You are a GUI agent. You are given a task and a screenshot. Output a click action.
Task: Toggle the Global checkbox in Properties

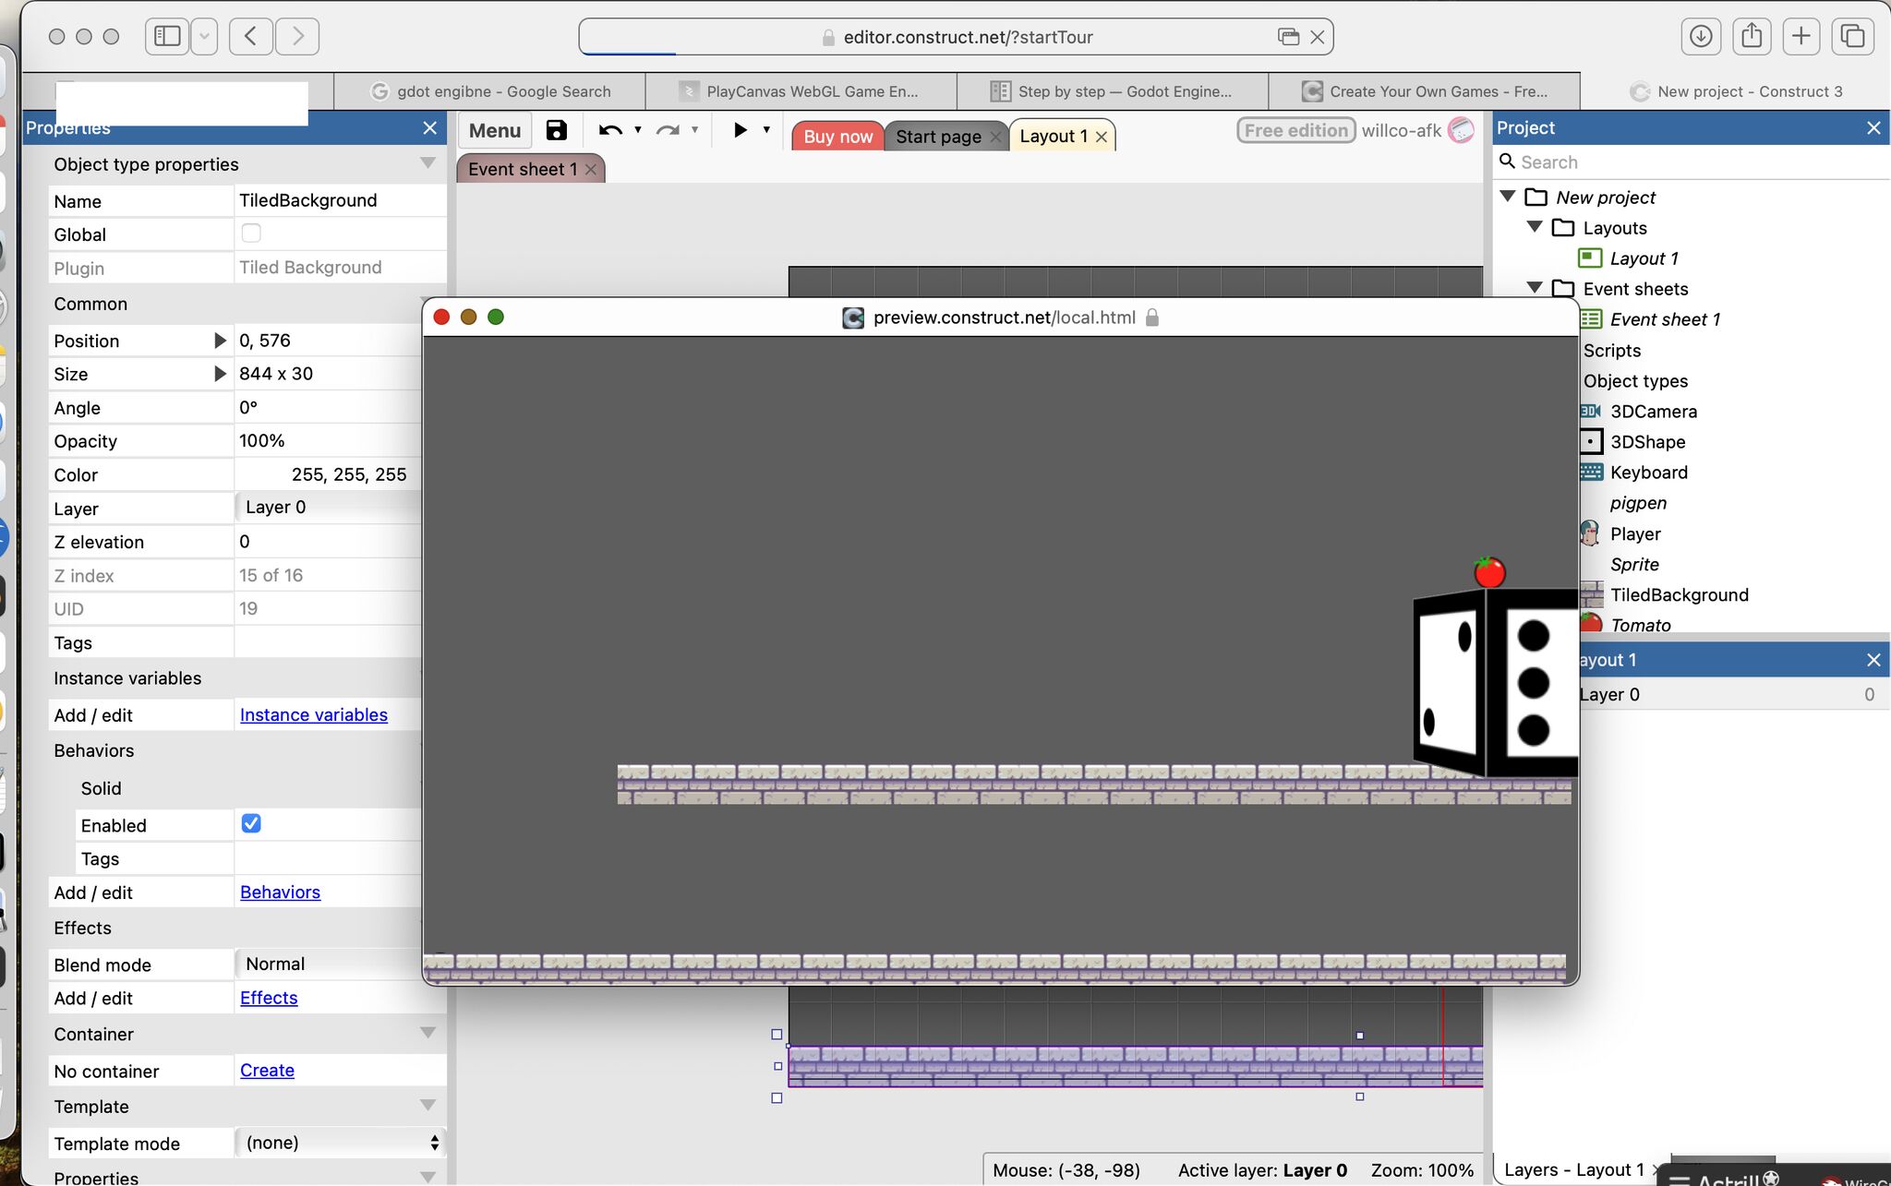tap(249, 234)
